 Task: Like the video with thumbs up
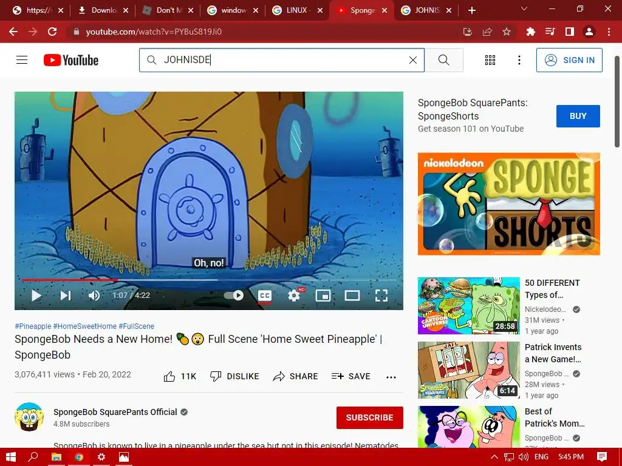point(180,376)
